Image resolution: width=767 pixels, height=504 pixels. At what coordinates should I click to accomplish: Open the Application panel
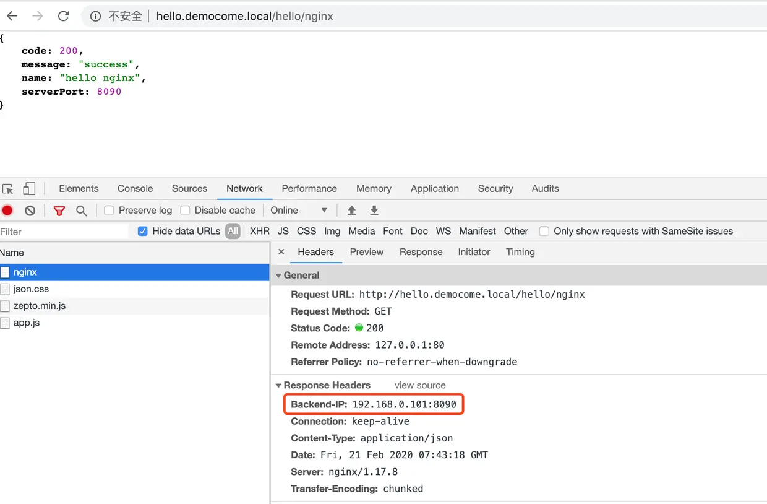(x=435, y=189)
